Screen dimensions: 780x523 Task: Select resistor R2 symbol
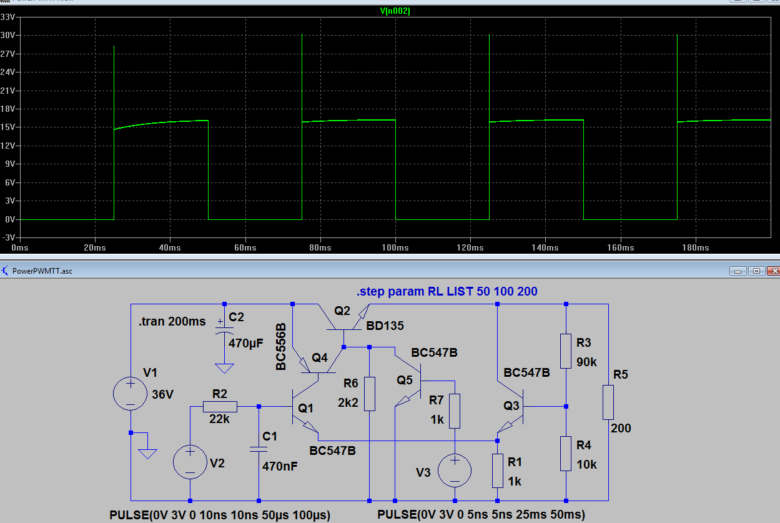click(220, 407)
